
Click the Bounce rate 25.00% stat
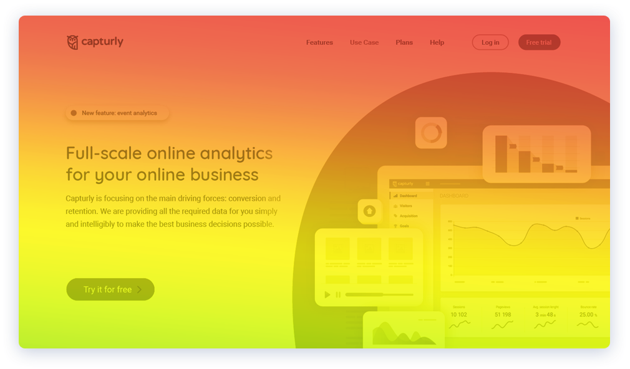pos(587,315)
